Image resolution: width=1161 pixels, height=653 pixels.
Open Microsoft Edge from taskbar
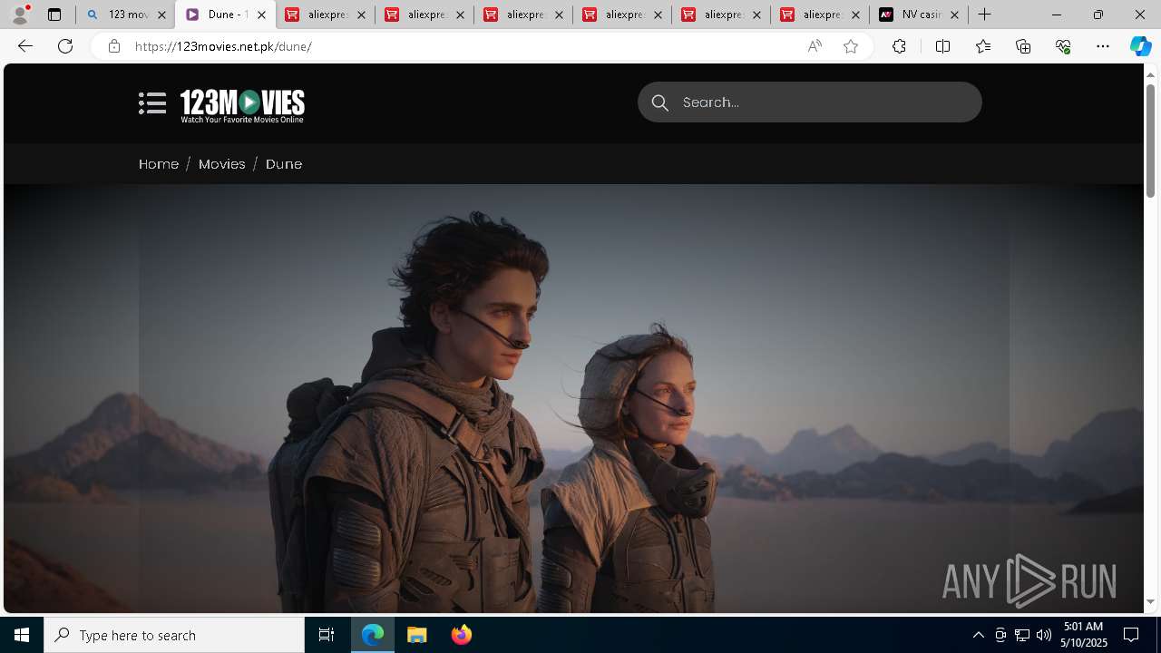click(x=373, y=635)
